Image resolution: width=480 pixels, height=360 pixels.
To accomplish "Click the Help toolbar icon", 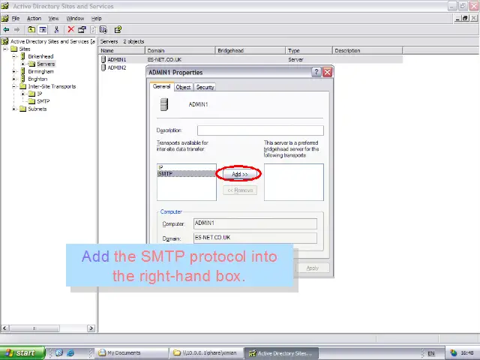I will [118, 30].
